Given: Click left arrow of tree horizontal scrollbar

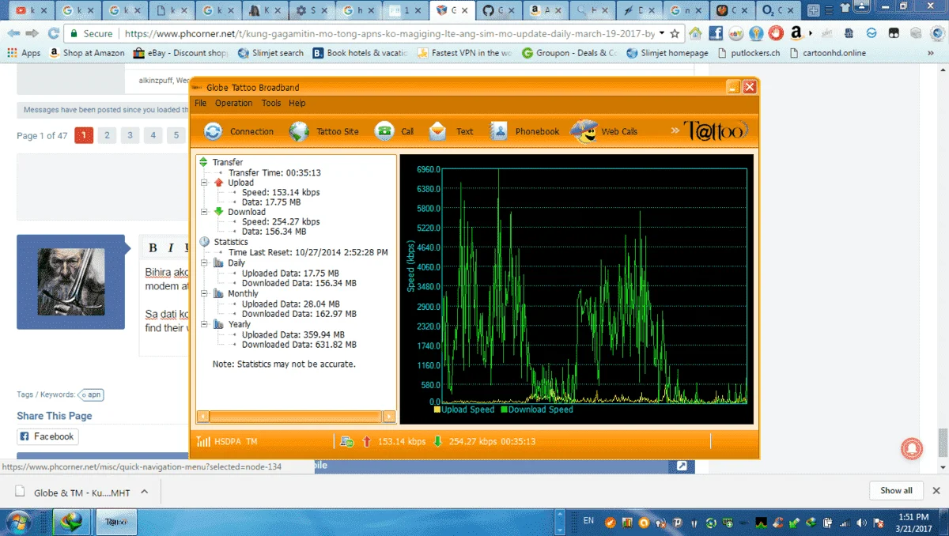Looking at the screenshot, I should pos(203,416).
